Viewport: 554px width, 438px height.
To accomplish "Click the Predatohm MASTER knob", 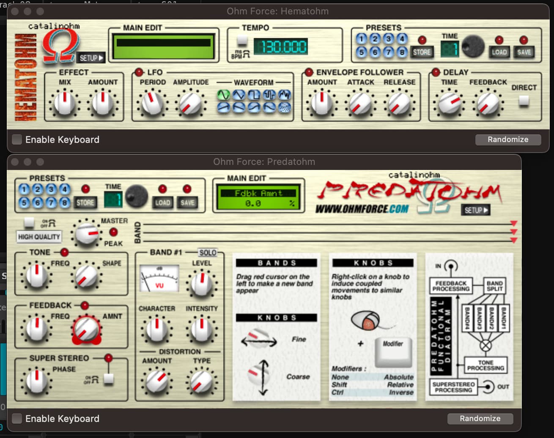I will (87, 234).
